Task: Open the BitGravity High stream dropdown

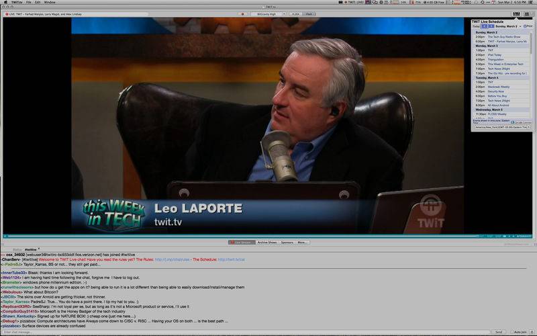Action: coord(268,14)
